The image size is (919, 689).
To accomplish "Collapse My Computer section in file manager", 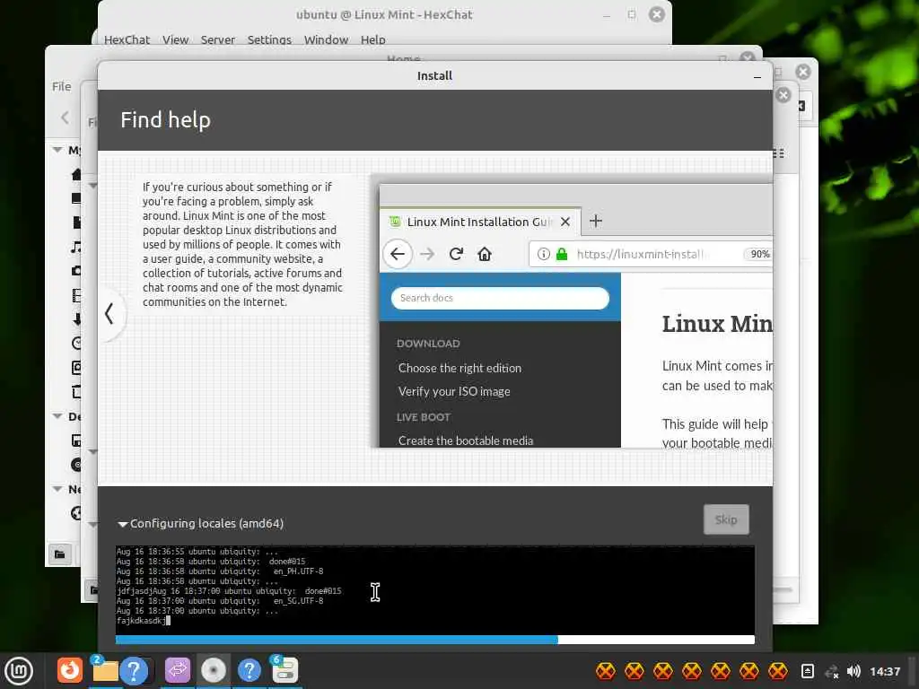I will (57, 150).
